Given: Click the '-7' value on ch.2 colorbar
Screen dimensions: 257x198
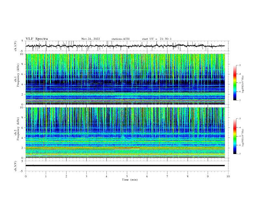Looking at the screenshot, I should coord(239,154).
